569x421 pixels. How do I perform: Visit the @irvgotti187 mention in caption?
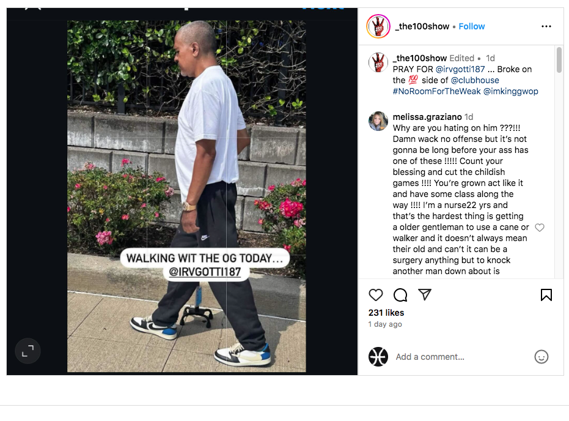click(460, 69)
